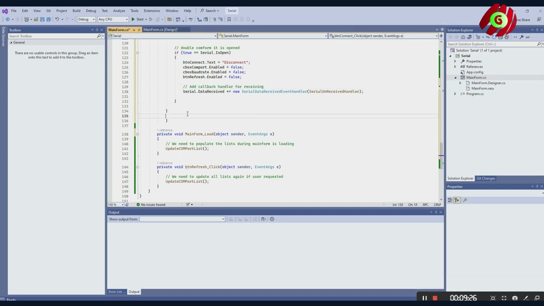Click the Navigate Backward toolbar icon
This screenshot has height=306, width=544.
8,19
